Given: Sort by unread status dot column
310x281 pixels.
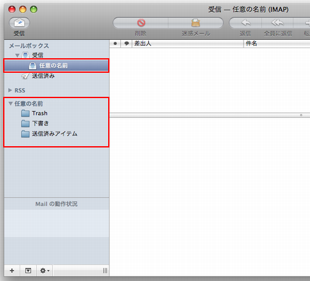Looking at the screenshot, I should point(115,44).
